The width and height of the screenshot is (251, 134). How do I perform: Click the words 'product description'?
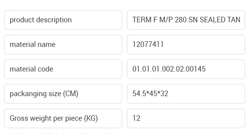(40, 20)
